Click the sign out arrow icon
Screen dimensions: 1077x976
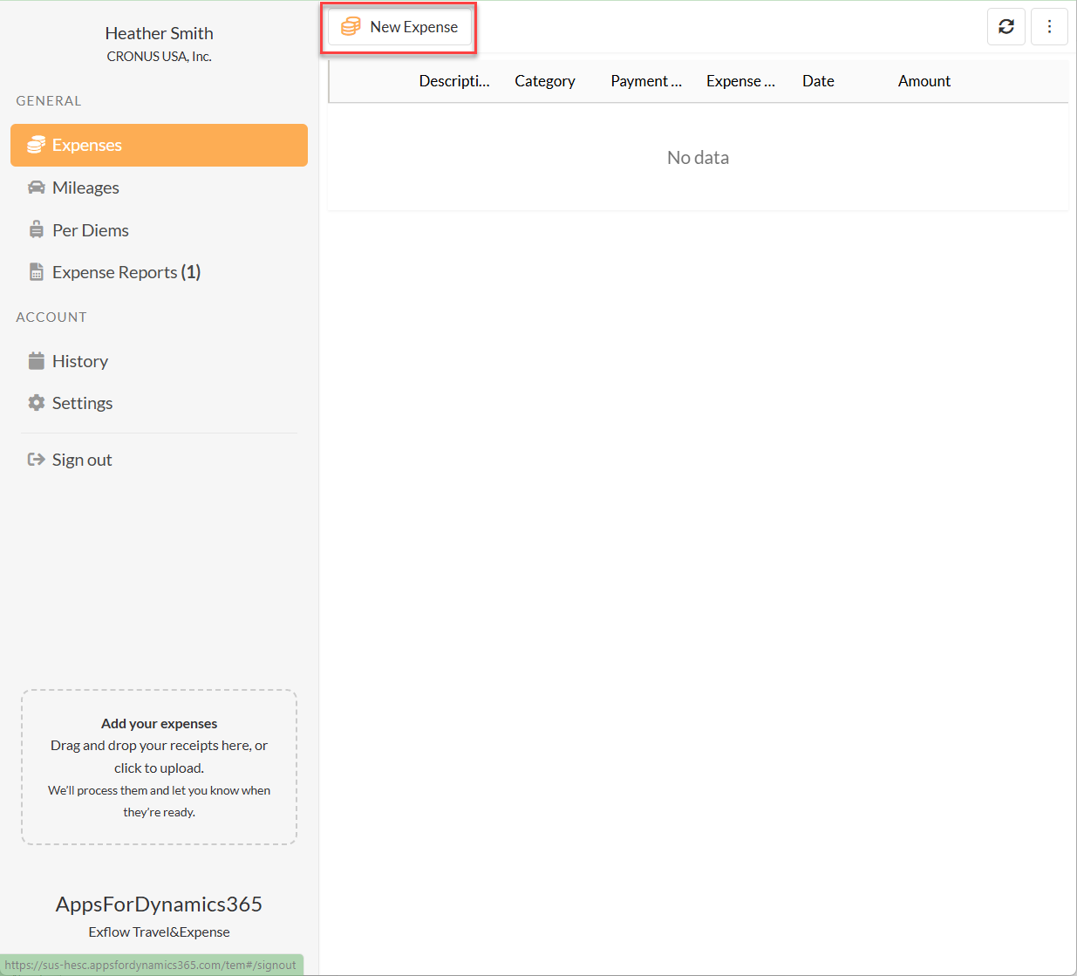pos(36,460)
